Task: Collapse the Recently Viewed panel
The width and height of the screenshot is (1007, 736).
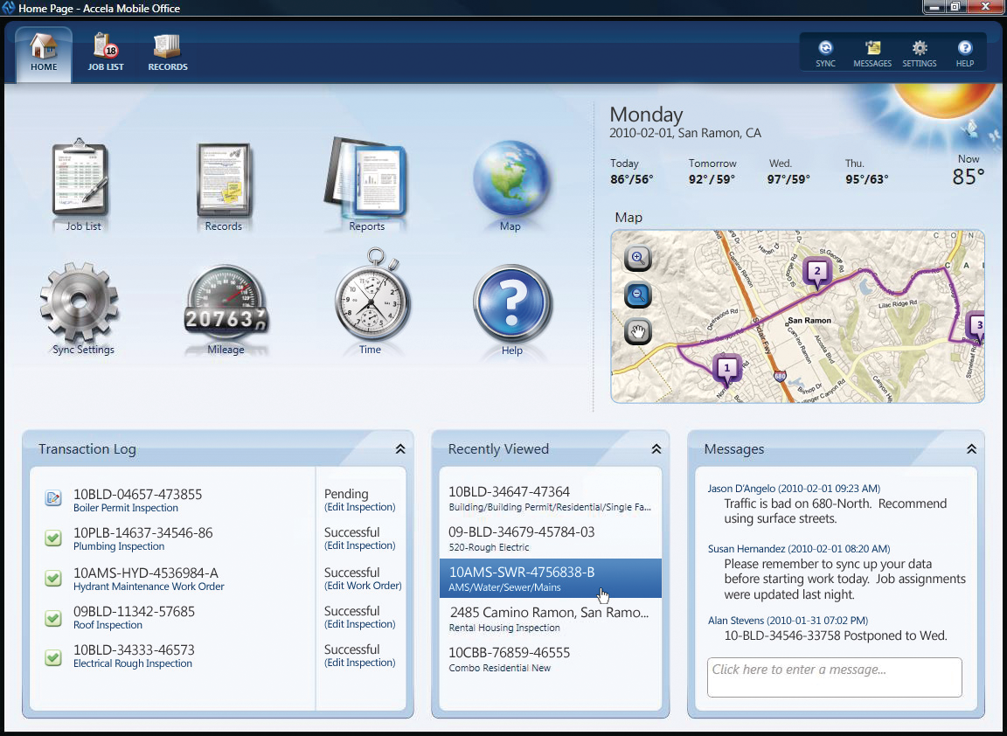Action: tap(656, 449)
